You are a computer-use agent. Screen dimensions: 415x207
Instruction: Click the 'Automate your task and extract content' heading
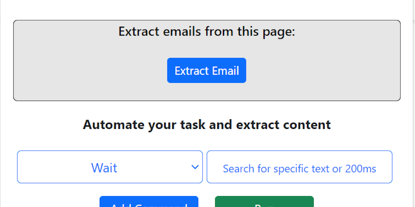tap(207, 125)
